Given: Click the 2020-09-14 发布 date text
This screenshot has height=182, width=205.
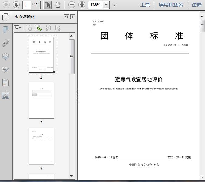Looking at the screenshot, I should (x=107, y=157).
